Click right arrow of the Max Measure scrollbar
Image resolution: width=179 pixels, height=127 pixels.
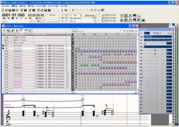tap(95, 21)
